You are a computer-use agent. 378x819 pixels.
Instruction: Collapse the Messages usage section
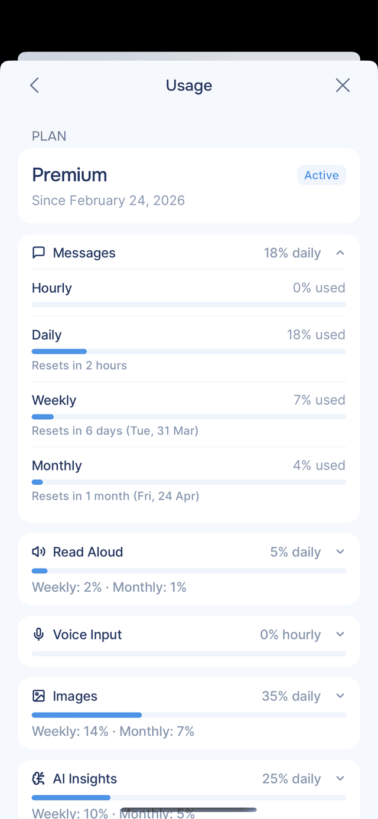tap(340, 252)
